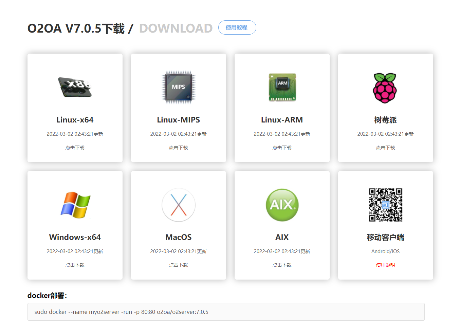Viewport: 459px width, 322px height.
Task: Click the update date under Linux-ARM
Action: pos(282,134)
